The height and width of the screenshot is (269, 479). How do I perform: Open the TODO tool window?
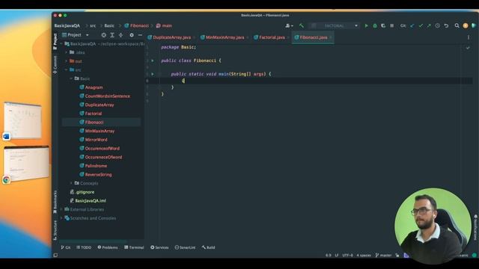pos(84,247)
